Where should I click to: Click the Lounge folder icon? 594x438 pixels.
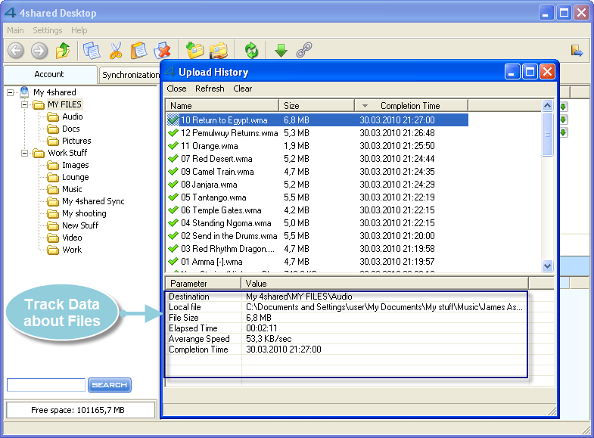tap(53, 177)
